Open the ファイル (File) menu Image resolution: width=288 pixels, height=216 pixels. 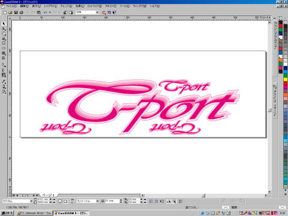11,6
